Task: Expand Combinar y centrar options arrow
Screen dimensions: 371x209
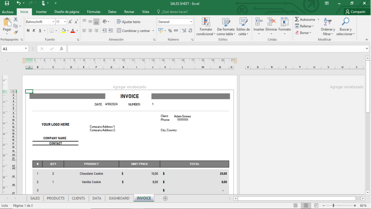Action: (x=153, y=31)
